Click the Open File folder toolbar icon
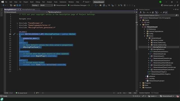Image resolution: width=180 pixels, height=101 pixels. 15,5
